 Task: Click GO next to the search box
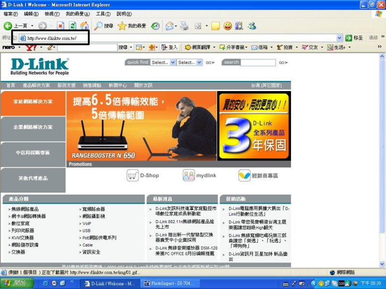pyautogui.click(x=283, y=63)
